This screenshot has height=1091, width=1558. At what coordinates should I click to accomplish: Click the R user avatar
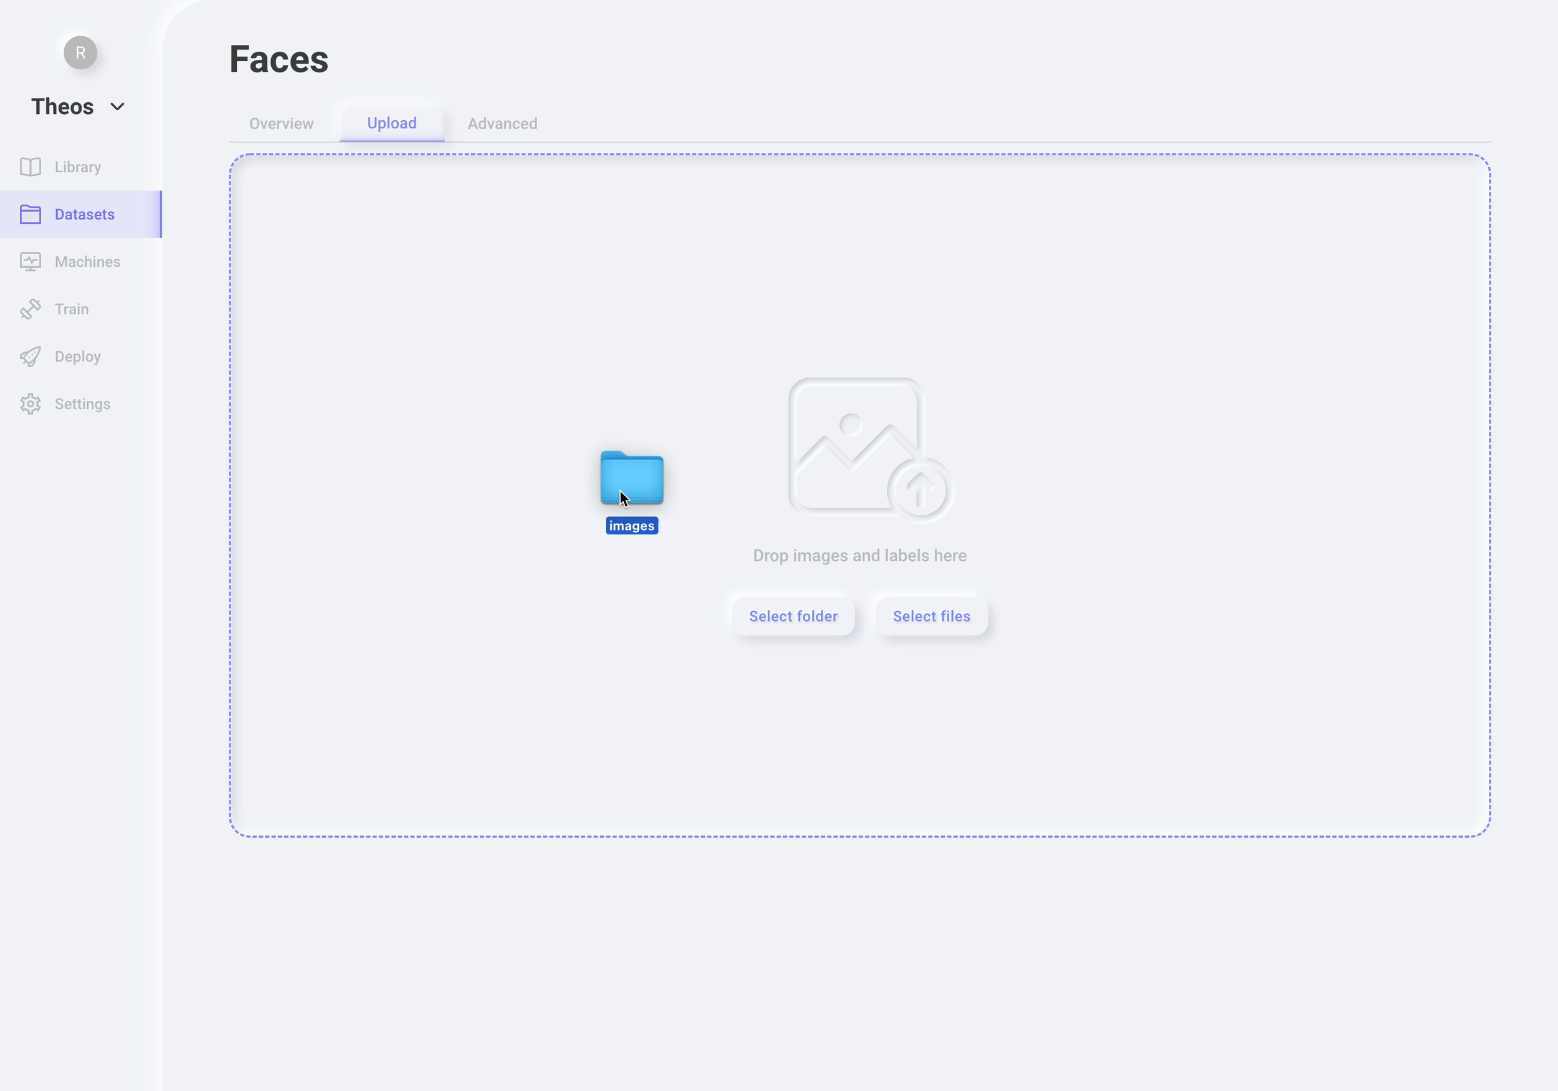pos(80,53)
